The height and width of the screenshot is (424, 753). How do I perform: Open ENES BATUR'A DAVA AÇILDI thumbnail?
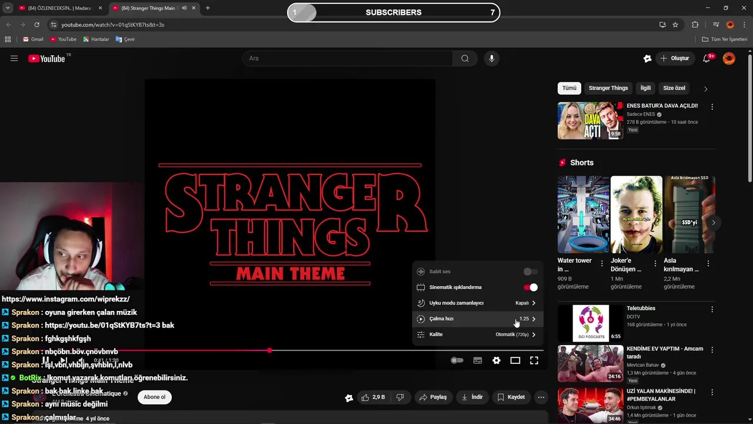click(590, 121)
